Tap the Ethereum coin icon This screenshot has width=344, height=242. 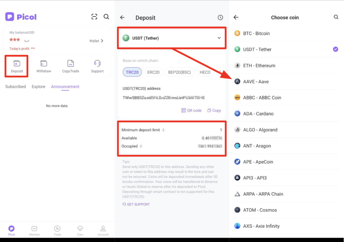(237, 65)
